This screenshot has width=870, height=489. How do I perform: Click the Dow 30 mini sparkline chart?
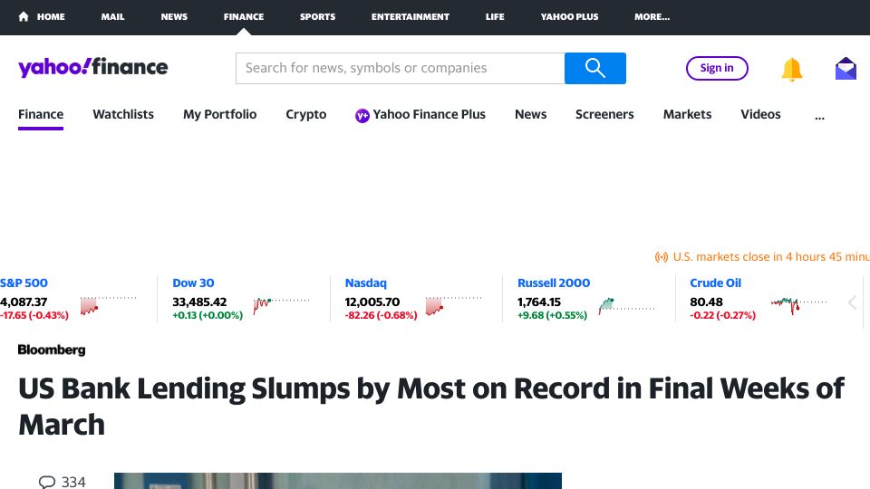point(281,305)
